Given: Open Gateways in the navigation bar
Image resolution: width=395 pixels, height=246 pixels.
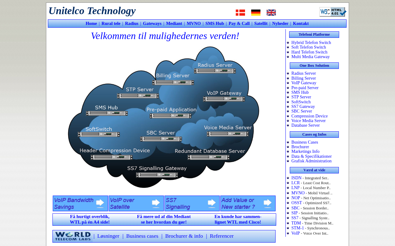Looking at the screenshot, I should [152, 24].
